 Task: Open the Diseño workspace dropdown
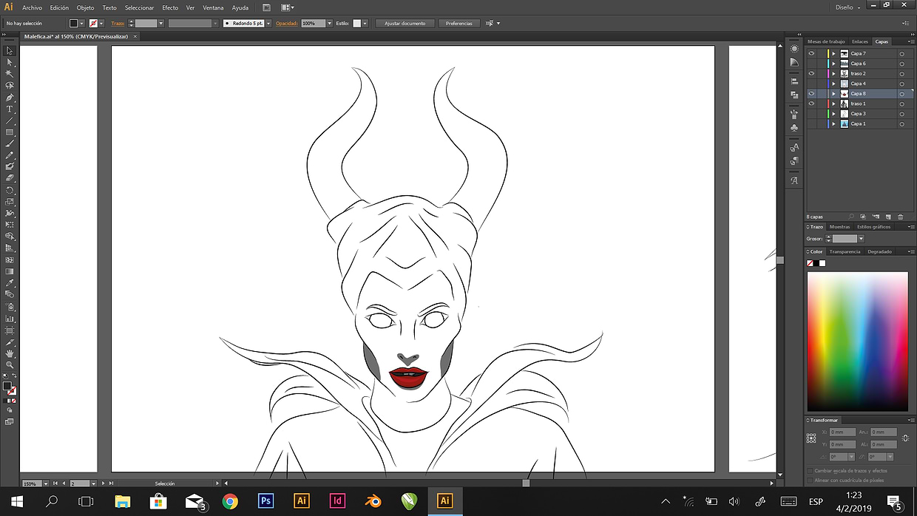tap(849, 7)
